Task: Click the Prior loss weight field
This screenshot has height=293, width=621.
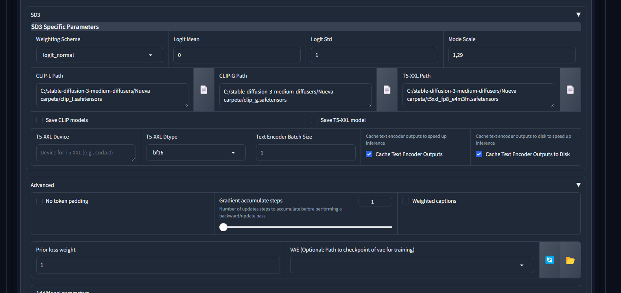Action: point(158,265)
